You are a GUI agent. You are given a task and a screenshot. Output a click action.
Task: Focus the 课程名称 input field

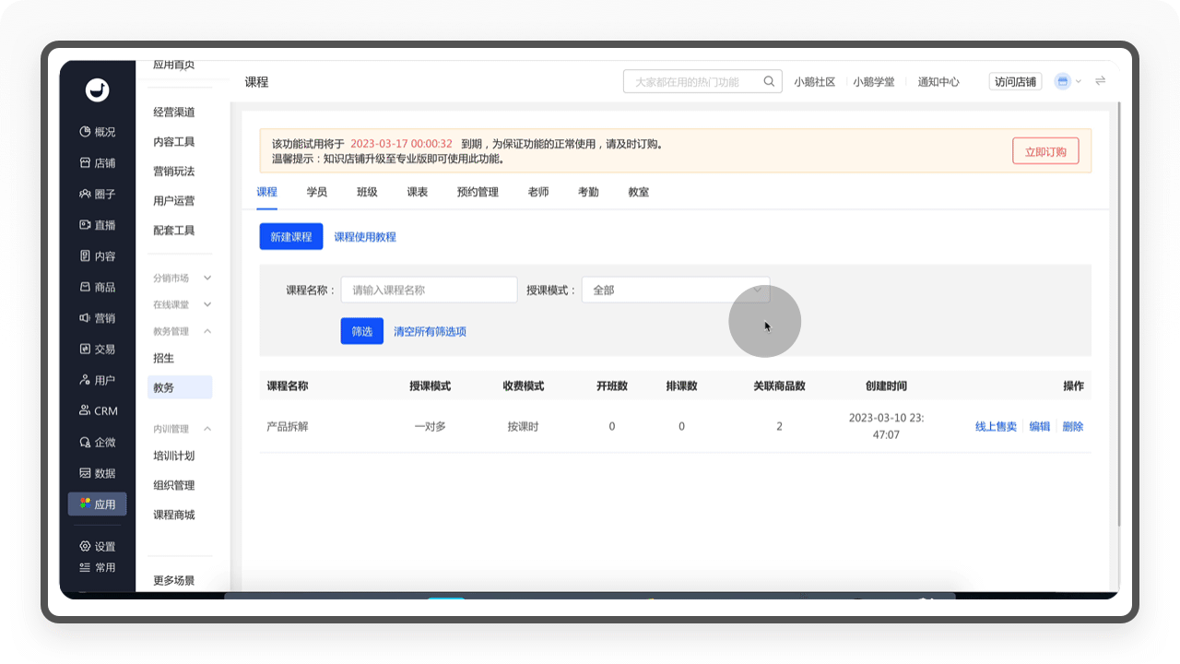(x=429, y=290)
